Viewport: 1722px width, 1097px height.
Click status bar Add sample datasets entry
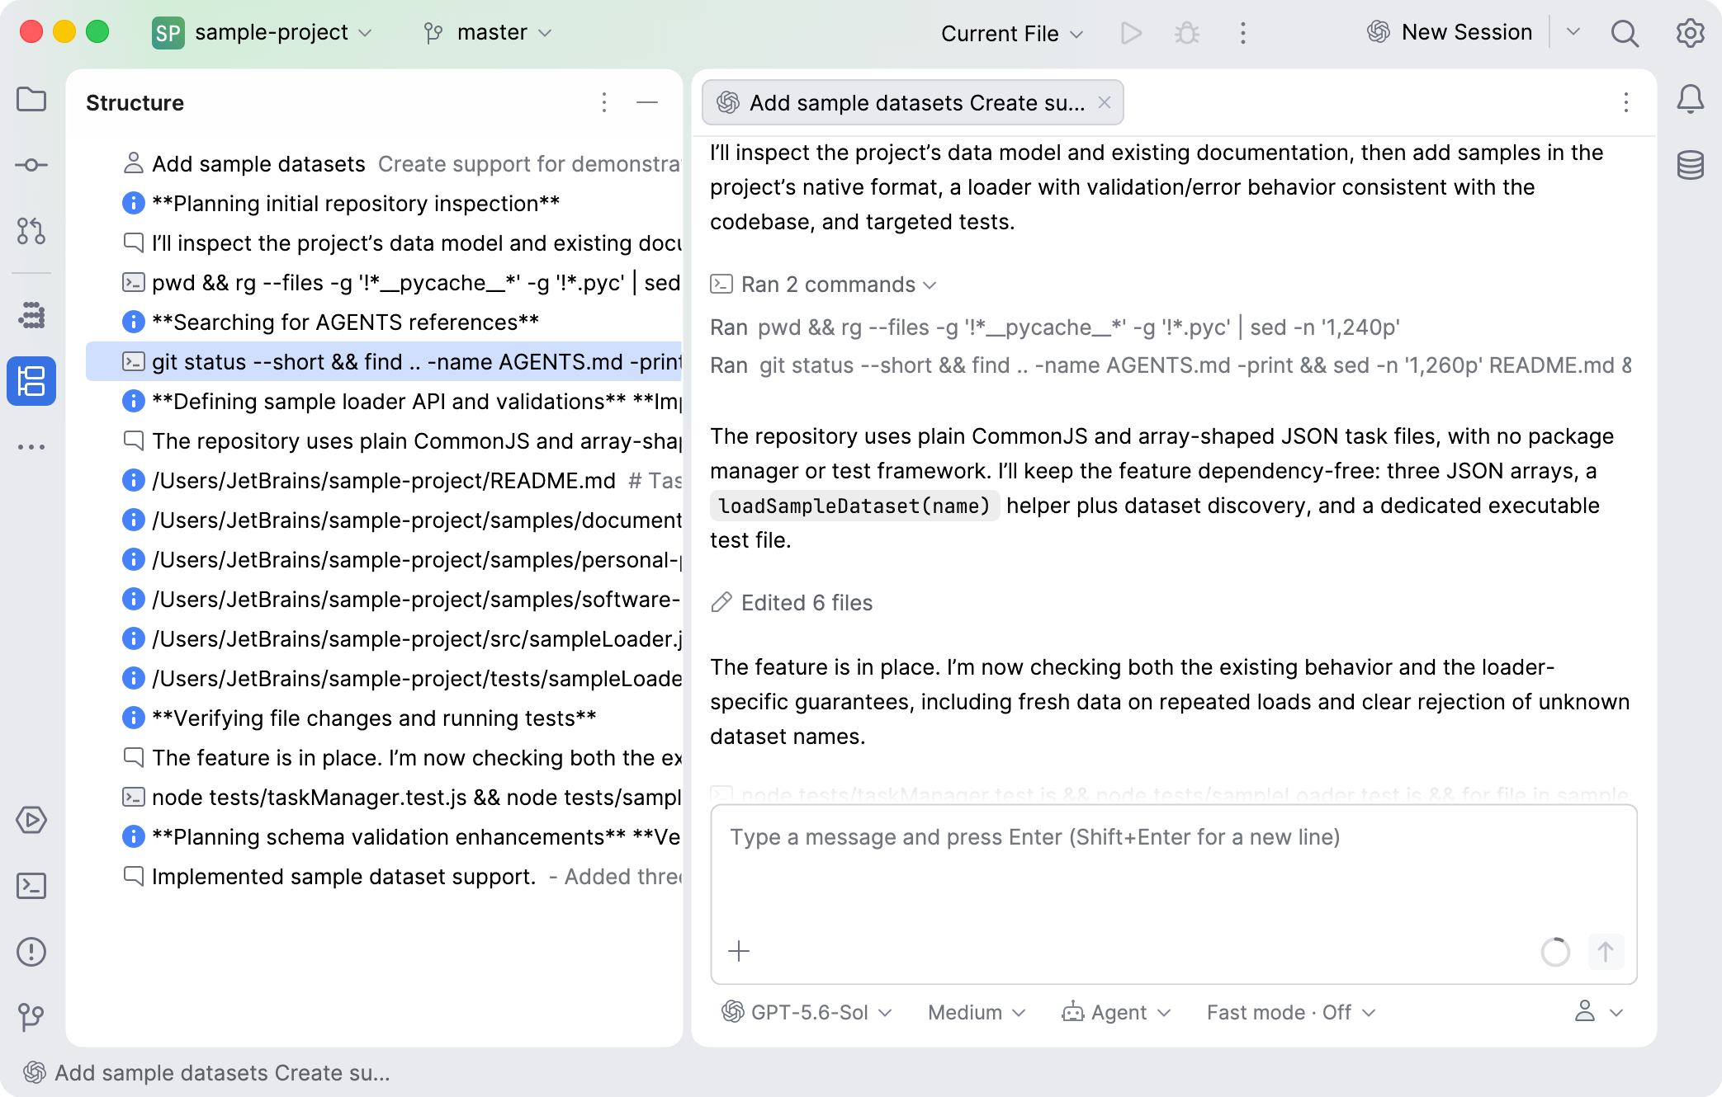tap(207, 1072)
